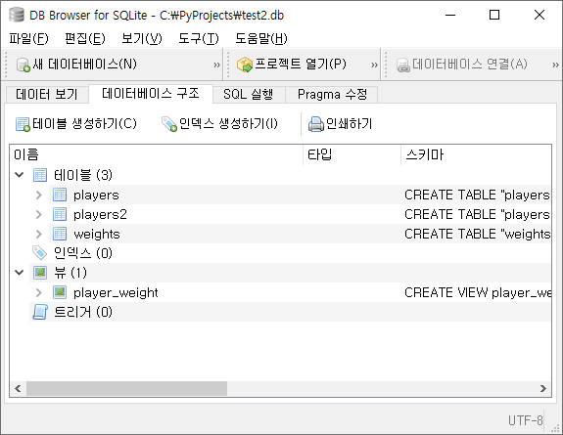
Task: Select the players2 table row
Action: click(x=300, y=214)
